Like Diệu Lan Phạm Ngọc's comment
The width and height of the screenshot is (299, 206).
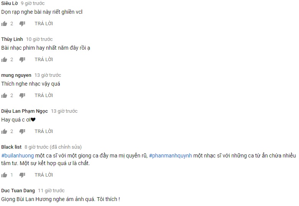coord(4,131)
